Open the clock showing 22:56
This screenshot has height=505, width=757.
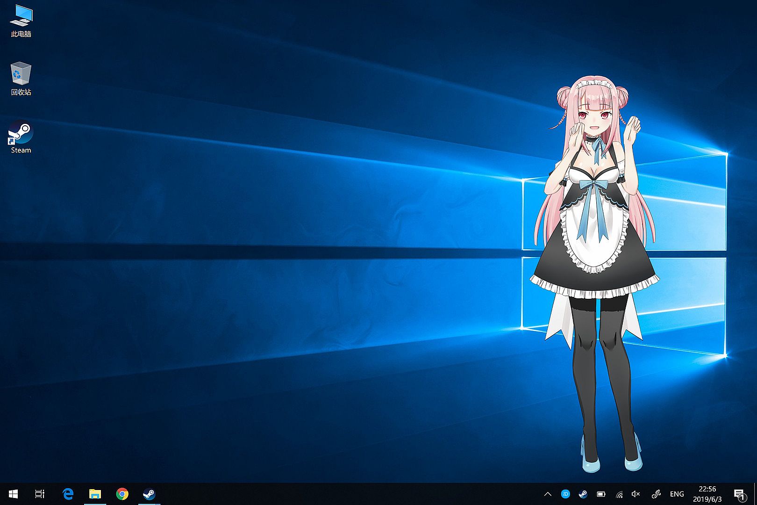pos(707,494)
